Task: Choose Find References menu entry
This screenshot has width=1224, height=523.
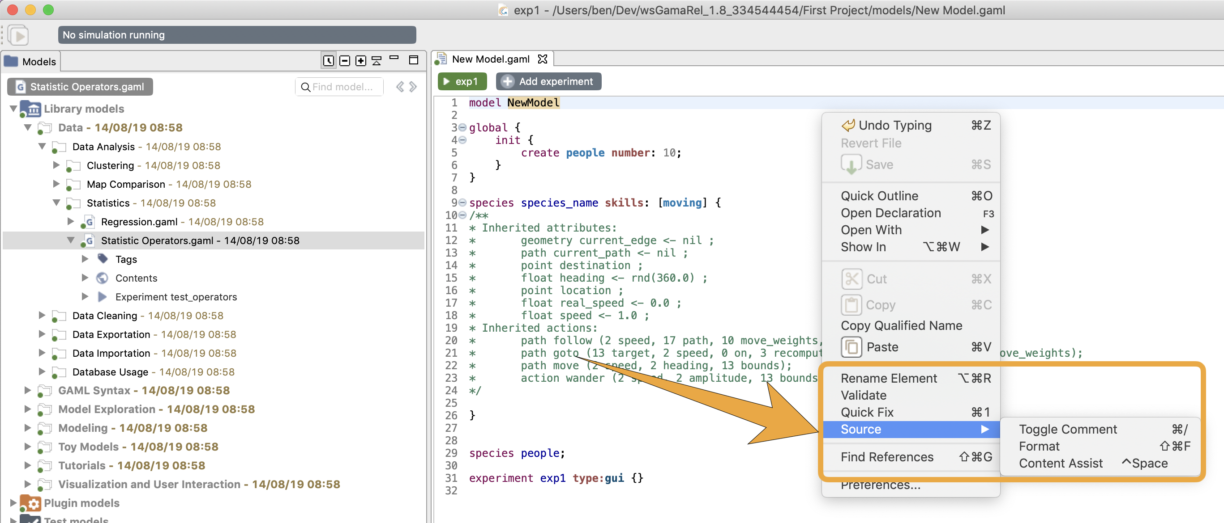Action: pyautogui.click(x=912, y=457)
